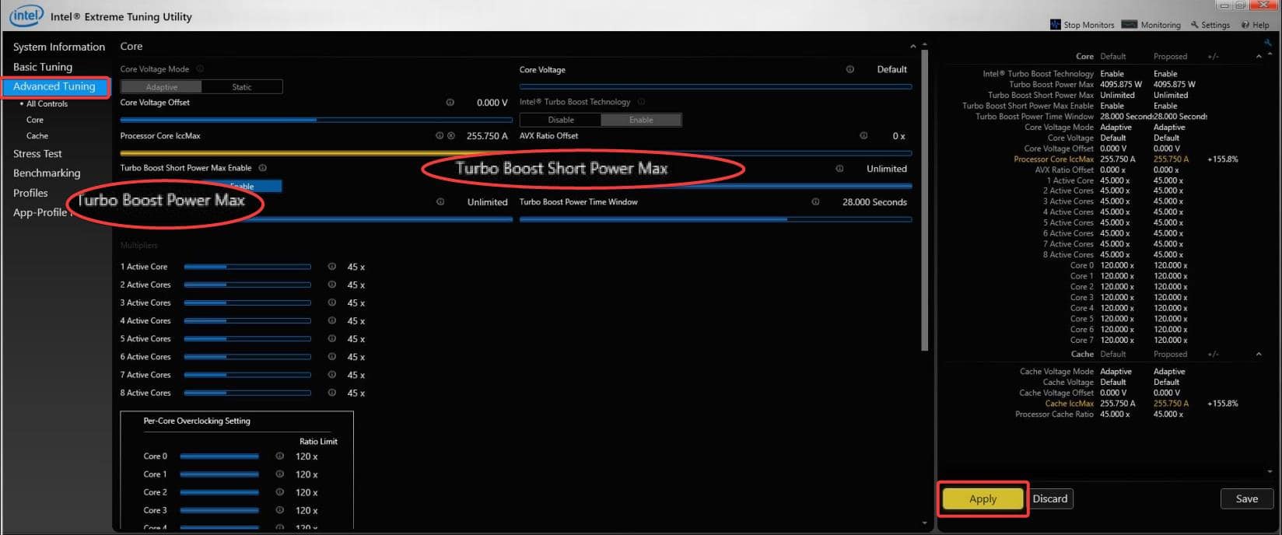Select Core under Advanced Tuning
The image size is (1282, 535).
point(35,120)
